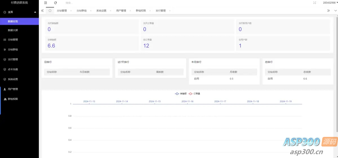Open 数据大屏 in the sidebar
The image size is (338, 158).
coord(13,30)
